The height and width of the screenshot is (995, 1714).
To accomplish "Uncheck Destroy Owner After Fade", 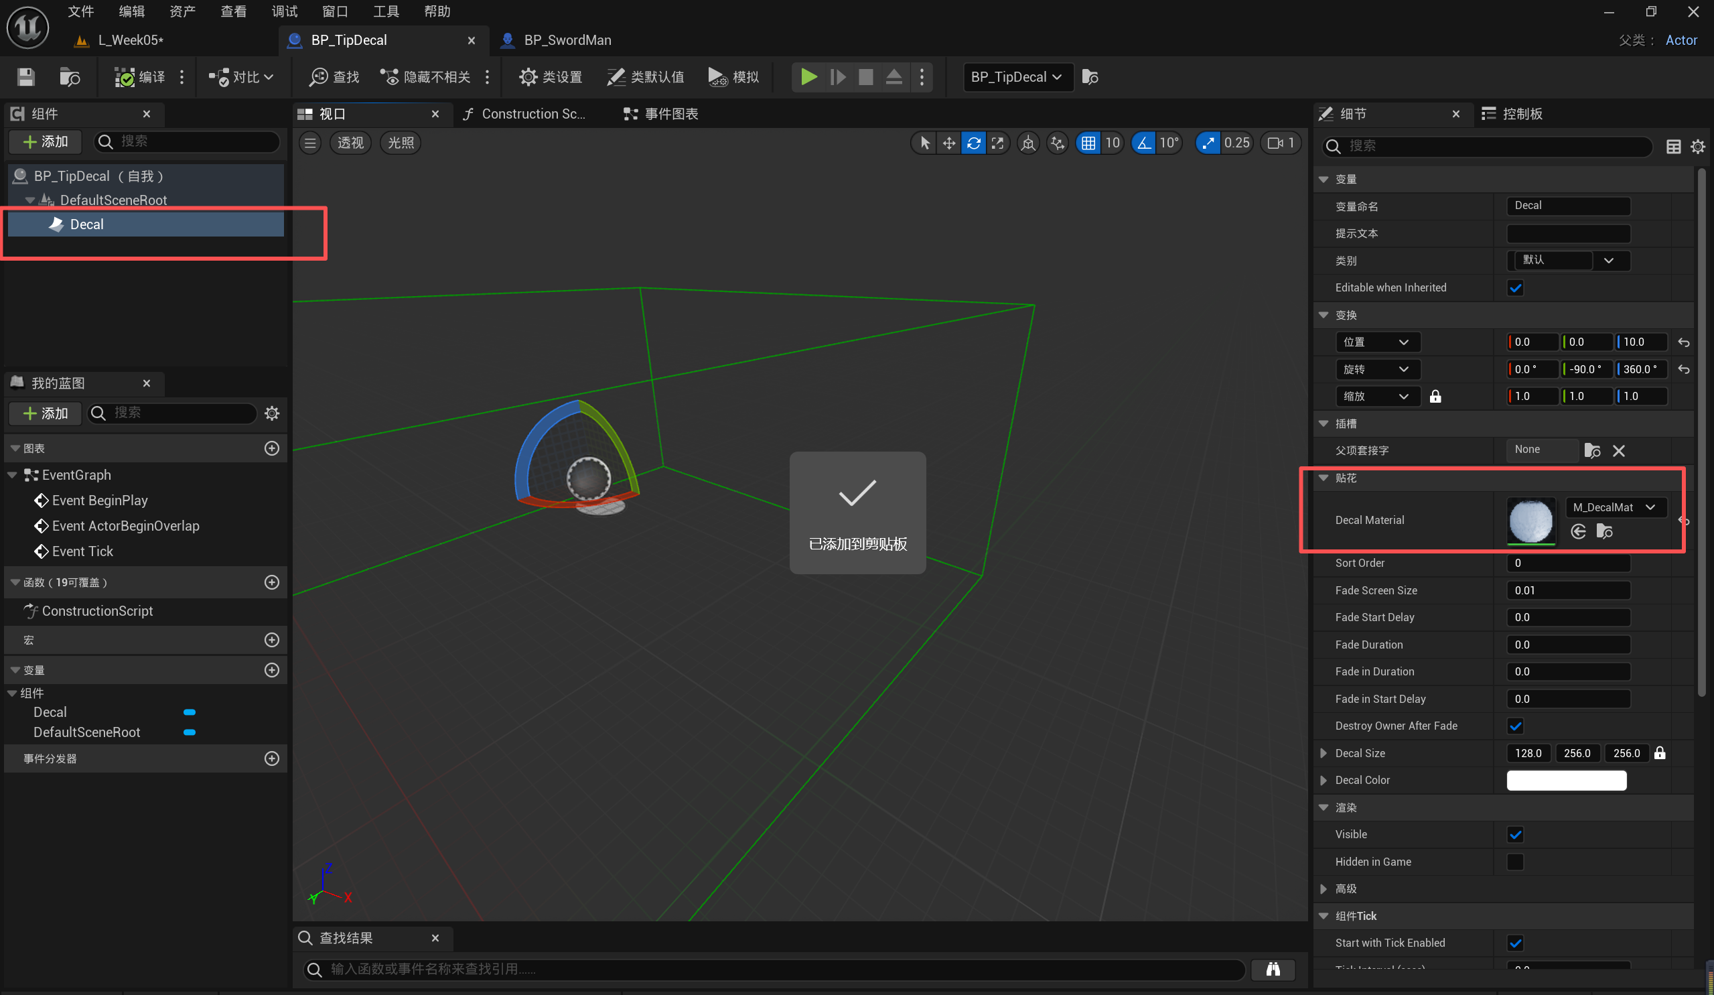I will pos(1514,726).
